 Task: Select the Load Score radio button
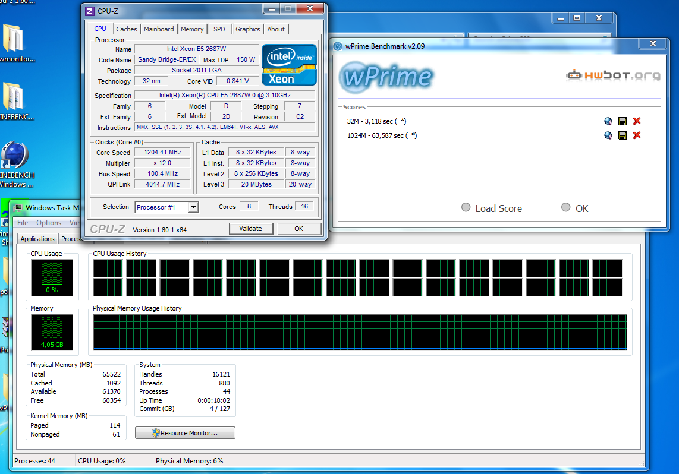pyautogui.click(x=466, y=207)
